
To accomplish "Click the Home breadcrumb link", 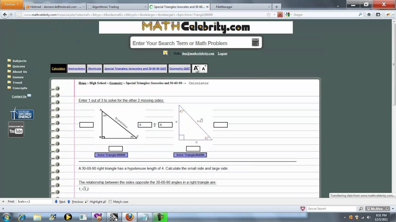I will 82,83.
